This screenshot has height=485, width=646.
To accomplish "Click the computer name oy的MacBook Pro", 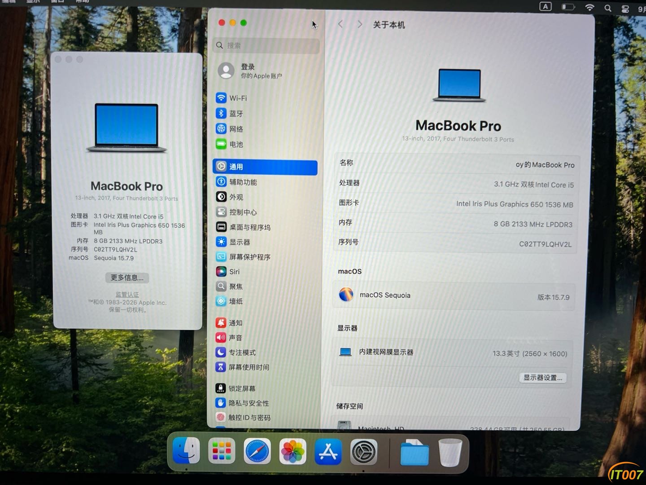I will pos(545,165).
